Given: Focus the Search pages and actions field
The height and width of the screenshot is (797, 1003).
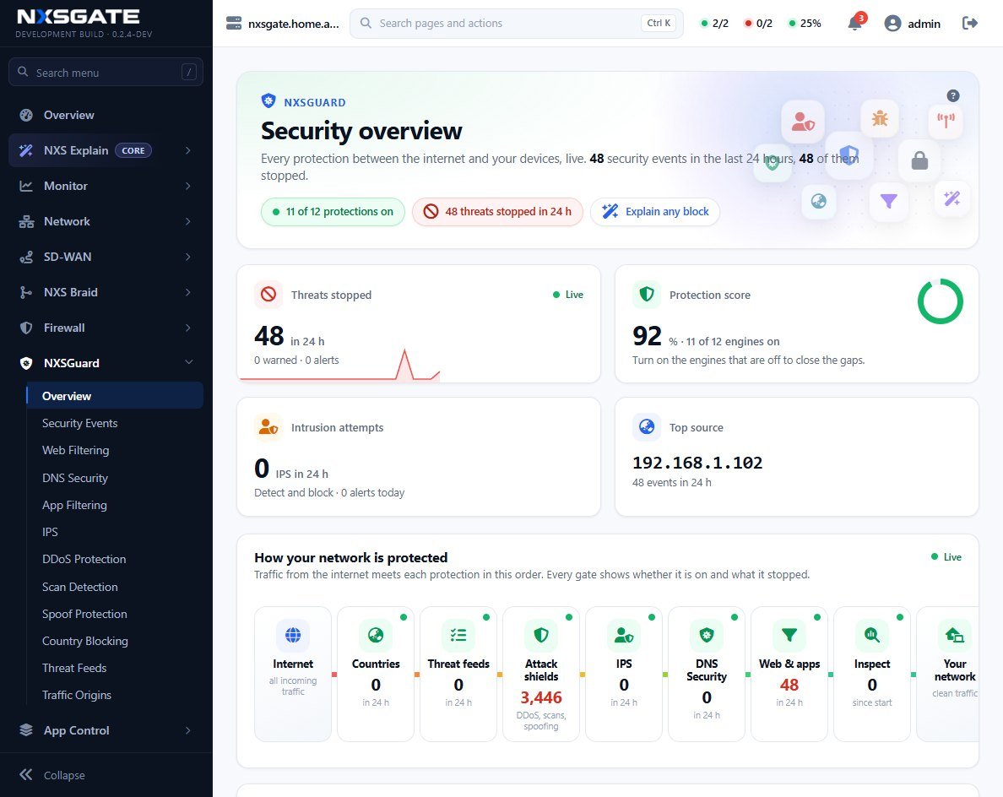Looking at the screenshot, I should [x=516, y=24].
